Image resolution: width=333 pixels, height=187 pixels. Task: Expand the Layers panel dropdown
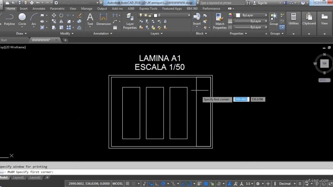tap(157, 34)
